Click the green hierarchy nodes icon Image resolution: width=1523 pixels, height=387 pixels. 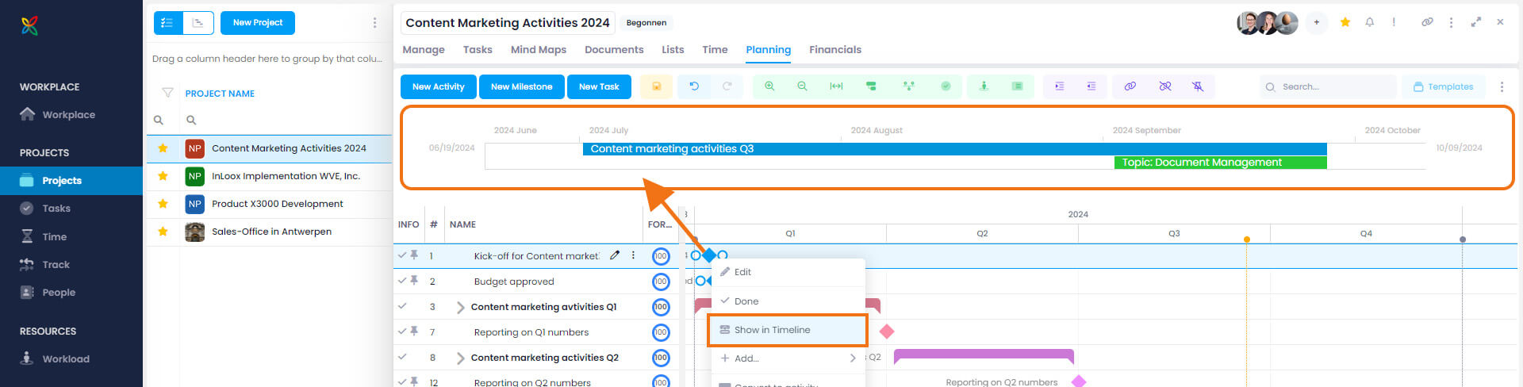pyautogui.click(x=909, y=86)
